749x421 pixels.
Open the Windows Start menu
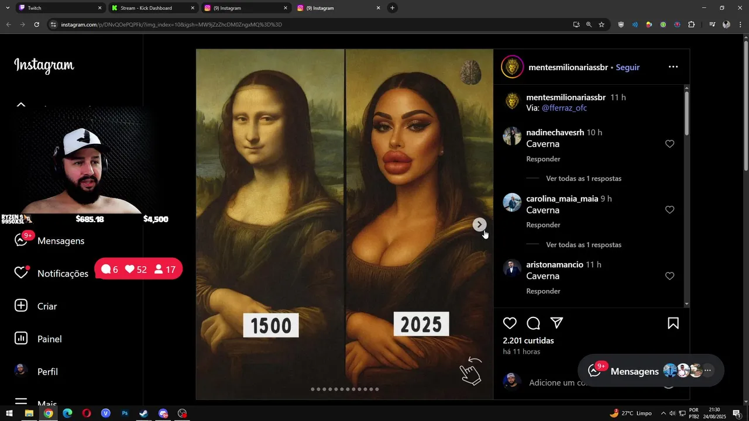[9, 413]
